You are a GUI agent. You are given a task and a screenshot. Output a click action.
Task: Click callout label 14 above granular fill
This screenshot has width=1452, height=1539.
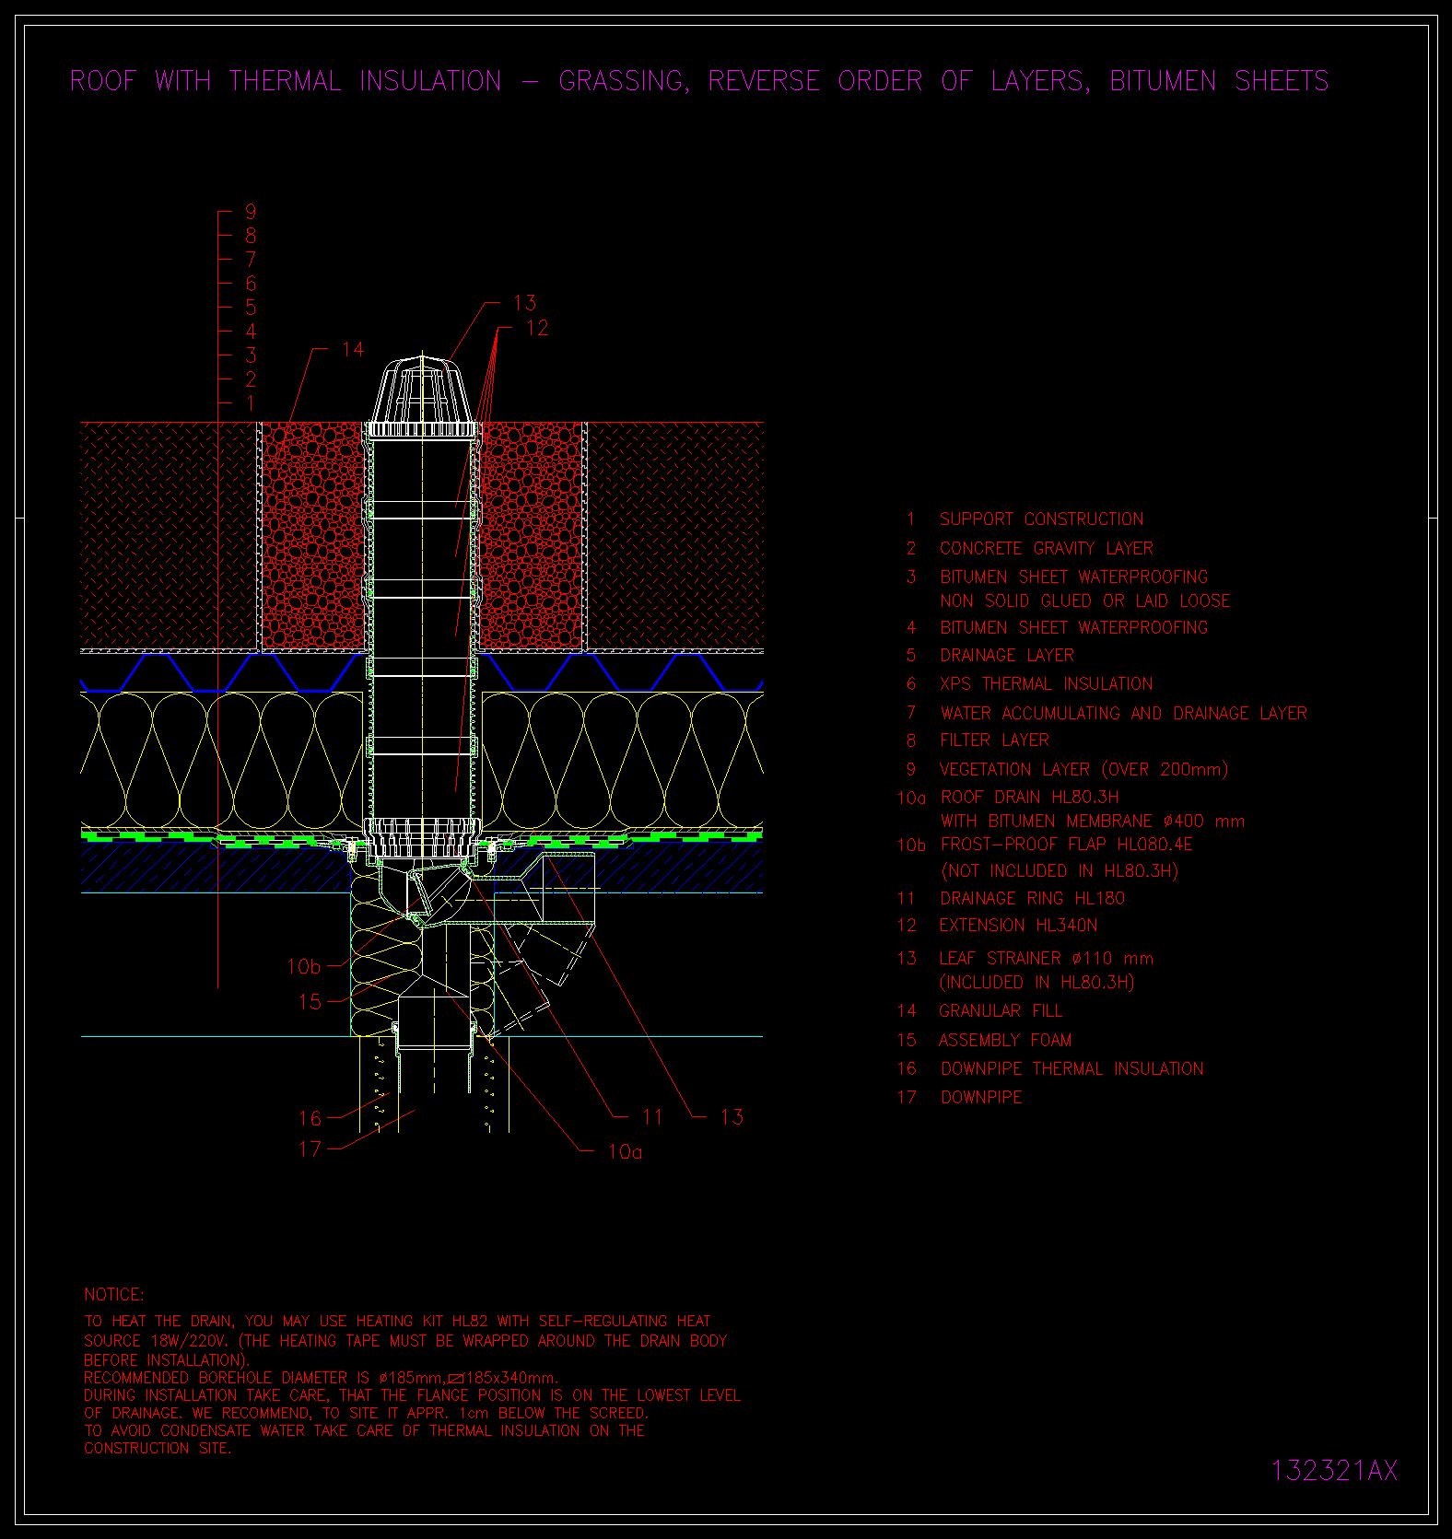[x=353, y=350]
